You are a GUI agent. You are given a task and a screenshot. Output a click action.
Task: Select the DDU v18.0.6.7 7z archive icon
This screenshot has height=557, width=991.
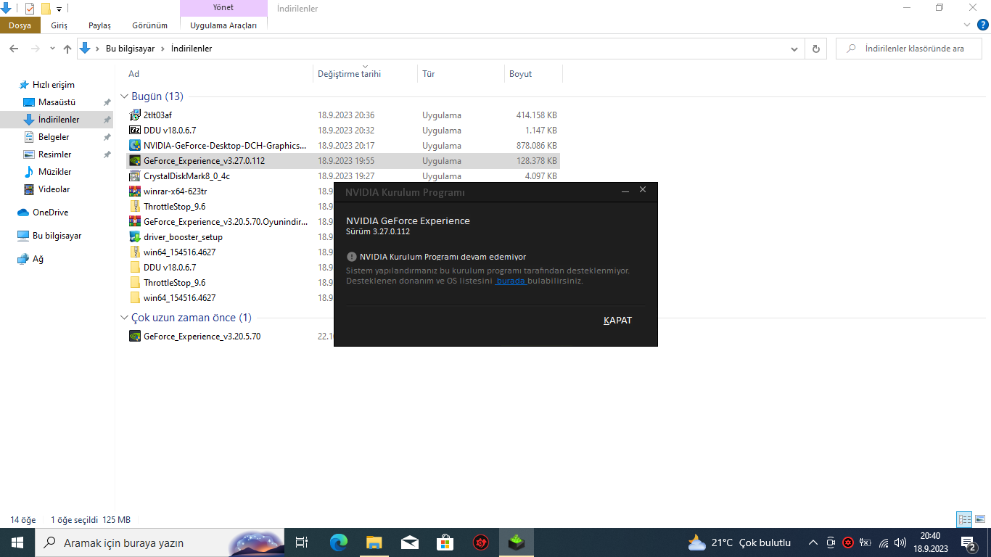(134, 131)
